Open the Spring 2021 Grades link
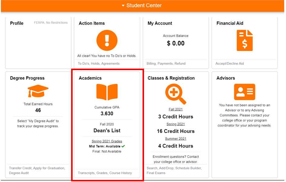Image resolution: width=286 pixels, height=182 pixels. coord(107,141)
